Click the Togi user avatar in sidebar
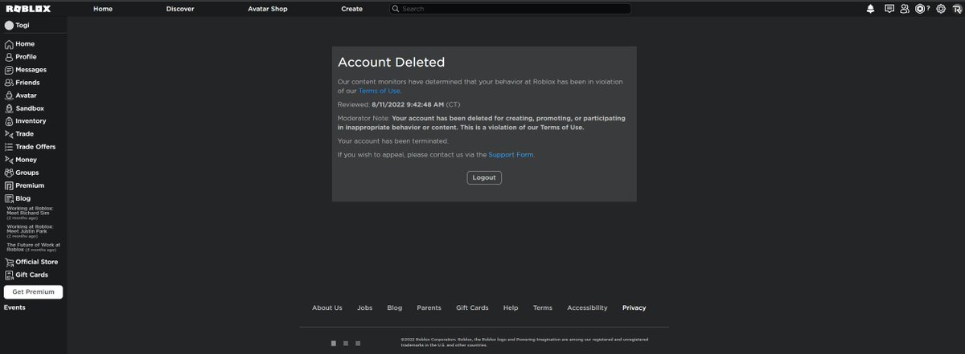The image size is (965, 354). click(x=9, y=26)
